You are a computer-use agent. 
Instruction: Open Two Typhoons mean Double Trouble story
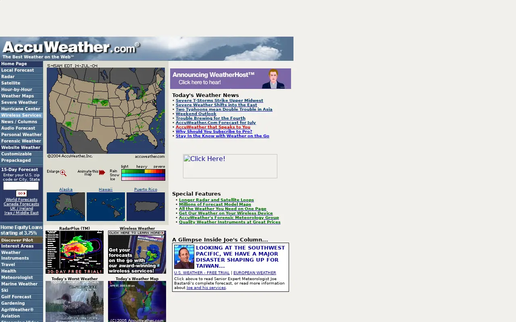(224, 109)
